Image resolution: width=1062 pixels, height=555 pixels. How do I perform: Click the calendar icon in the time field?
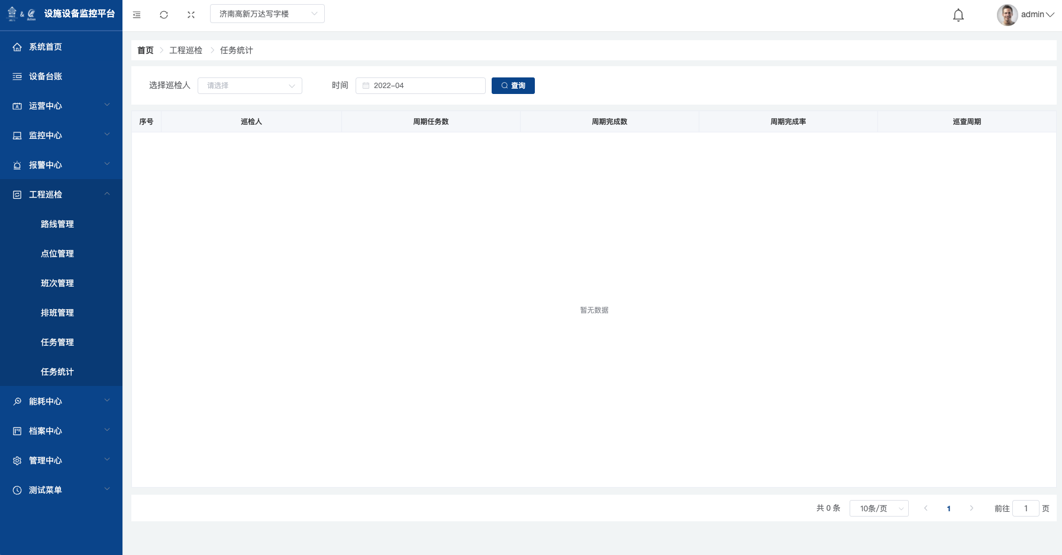point(366,86)
